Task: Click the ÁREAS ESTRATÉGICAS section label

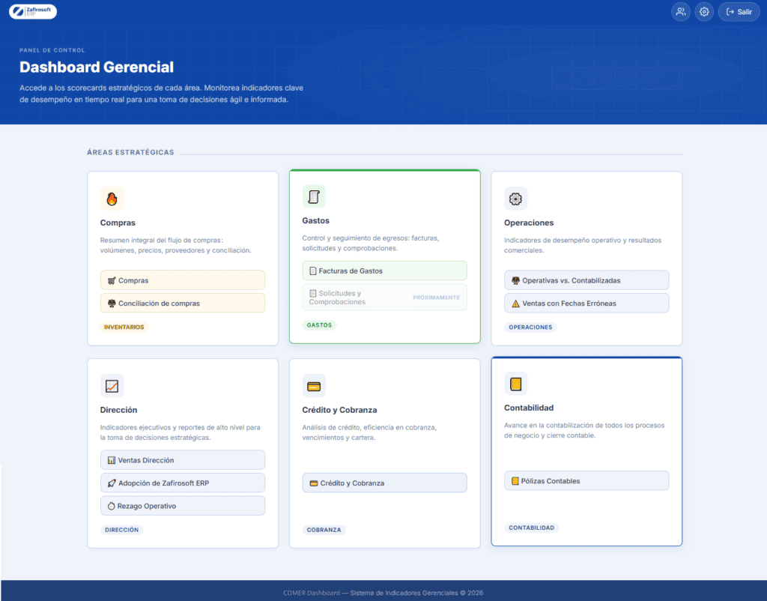Action: coord(130,152)
